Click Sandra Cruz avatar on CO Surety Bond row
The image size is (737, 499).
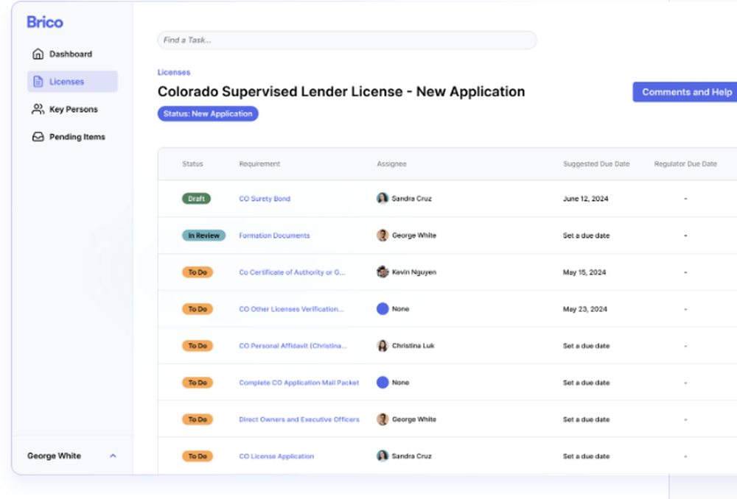(383, 199)
